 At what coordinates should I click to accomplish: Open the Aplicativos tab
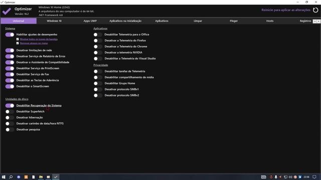click(162, 21)
